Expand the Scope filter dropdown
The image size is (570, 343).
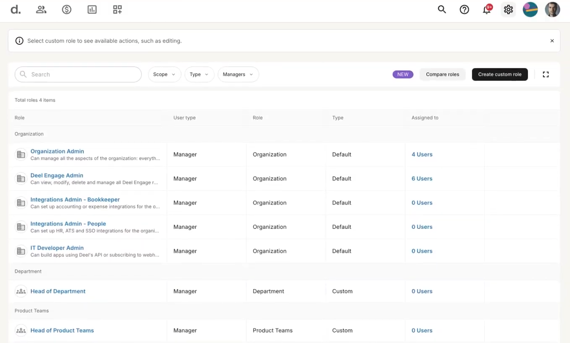(164, 74)
